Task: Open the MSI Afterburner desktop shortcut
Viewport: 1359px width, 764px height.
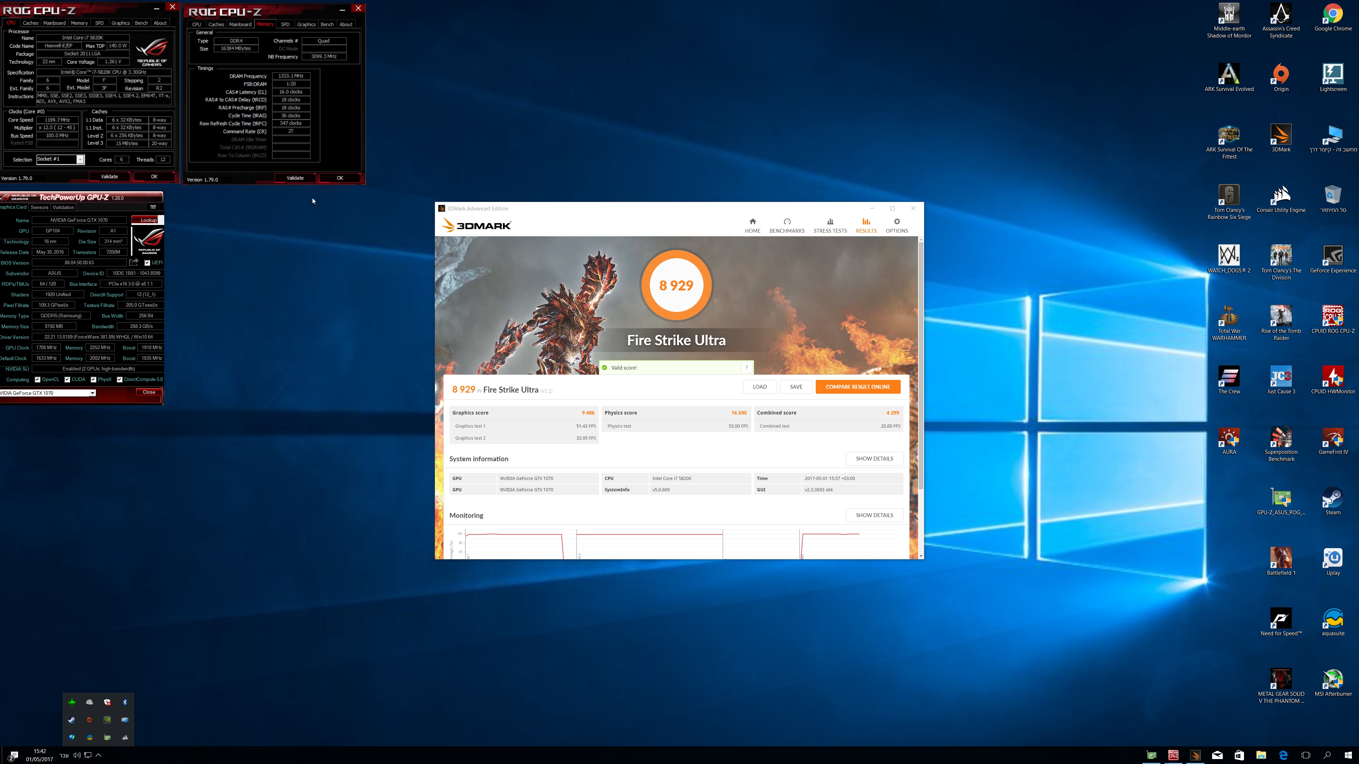Action: [1332, 683]
